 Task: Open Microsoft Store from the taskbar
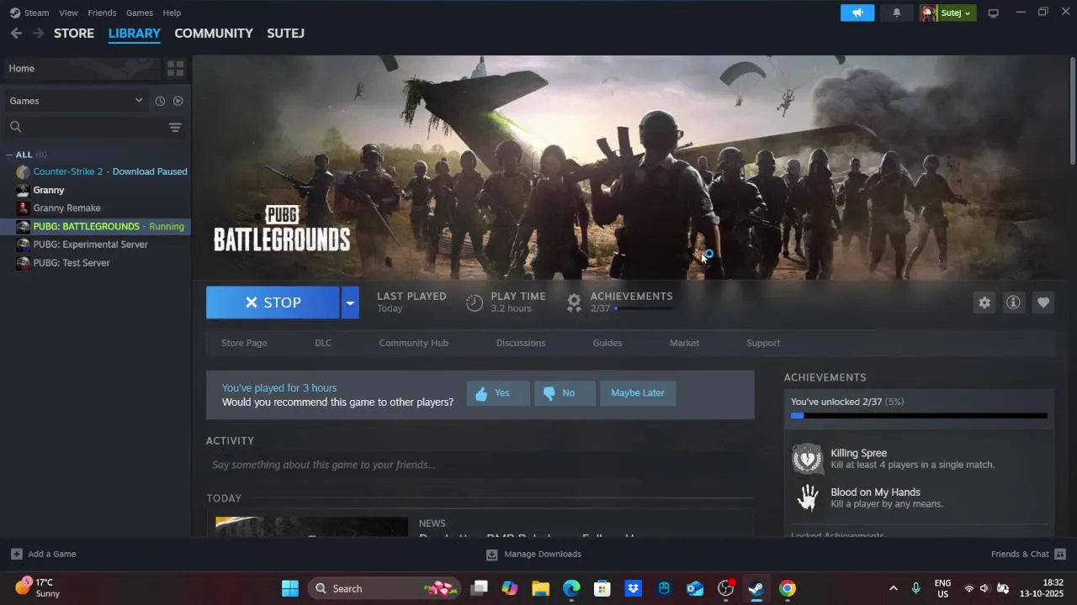(602, 588)
